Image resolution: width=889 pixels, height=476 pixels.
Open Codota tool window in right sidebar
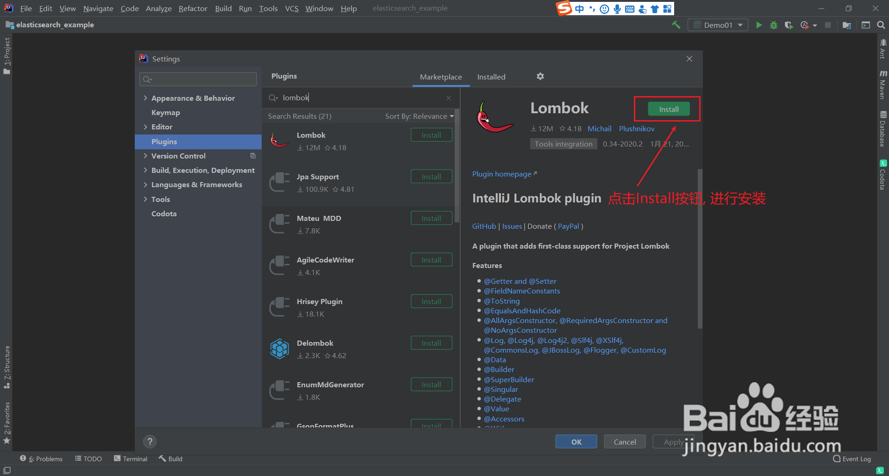883,175
